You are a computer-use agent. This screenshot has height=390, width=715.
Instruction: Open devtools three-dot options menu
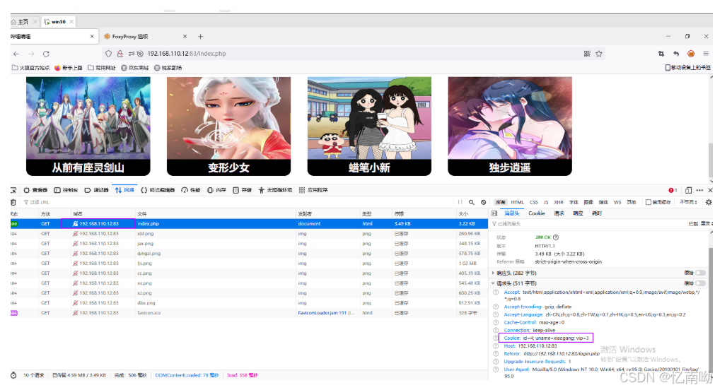699,190
